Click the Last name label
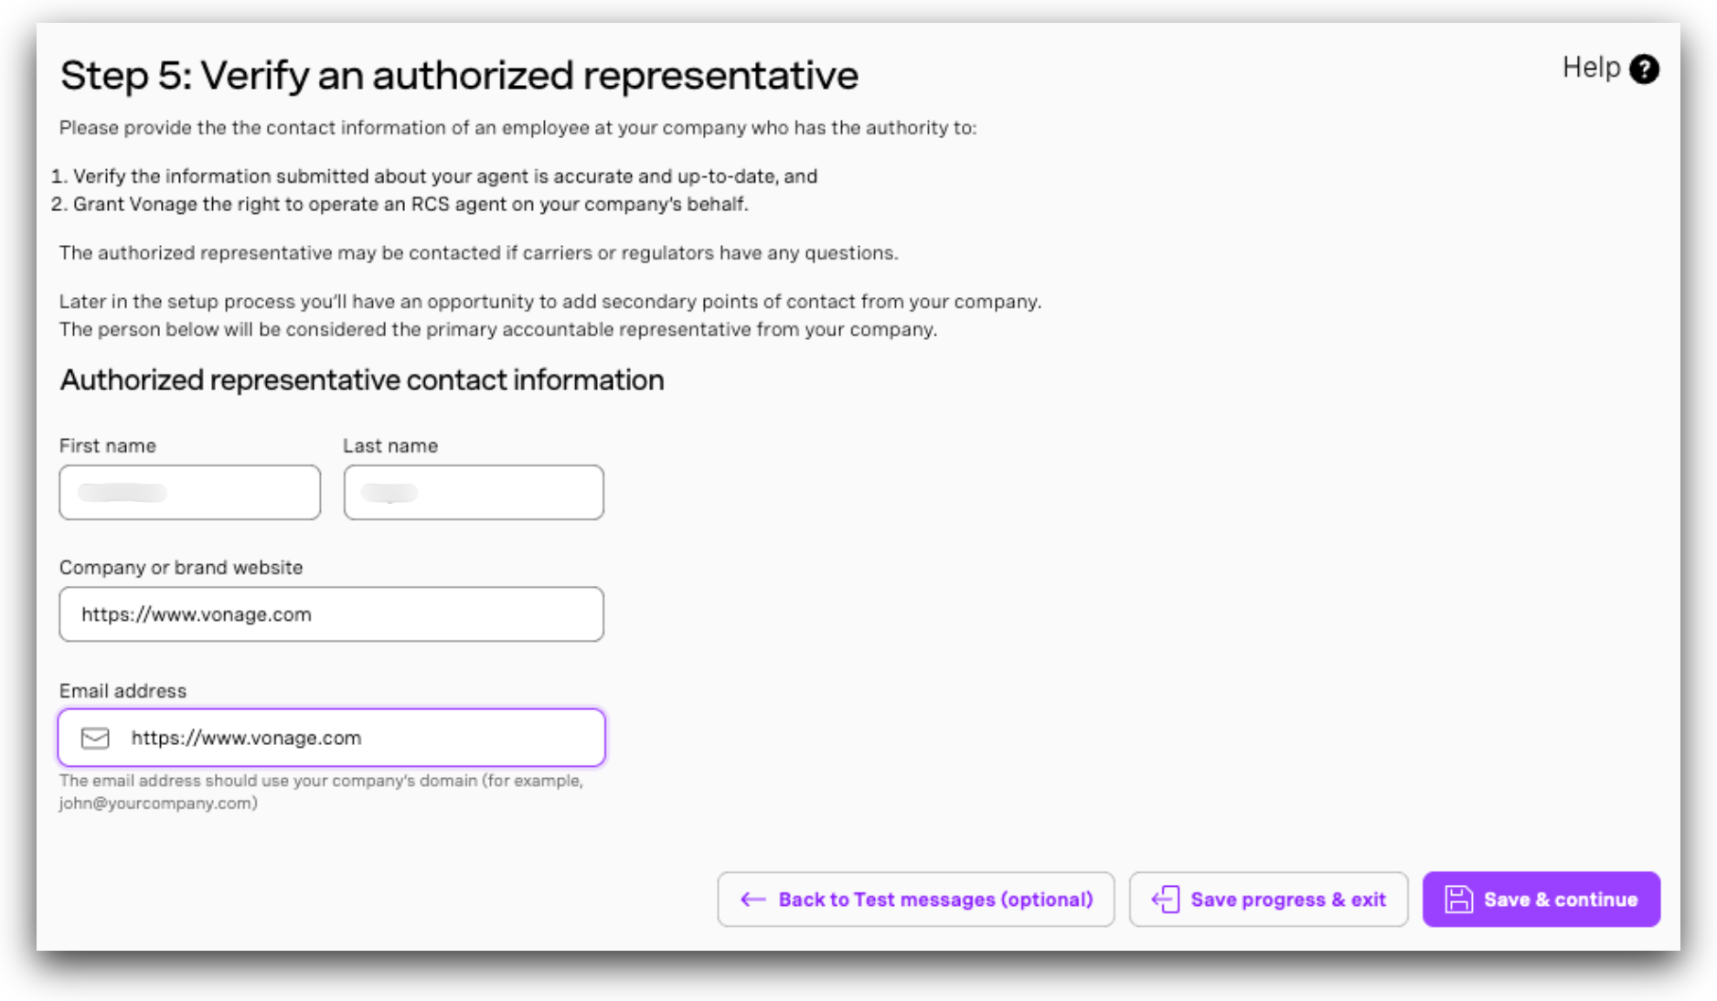Screen dimensions: 1717x1001 (390, 446)
